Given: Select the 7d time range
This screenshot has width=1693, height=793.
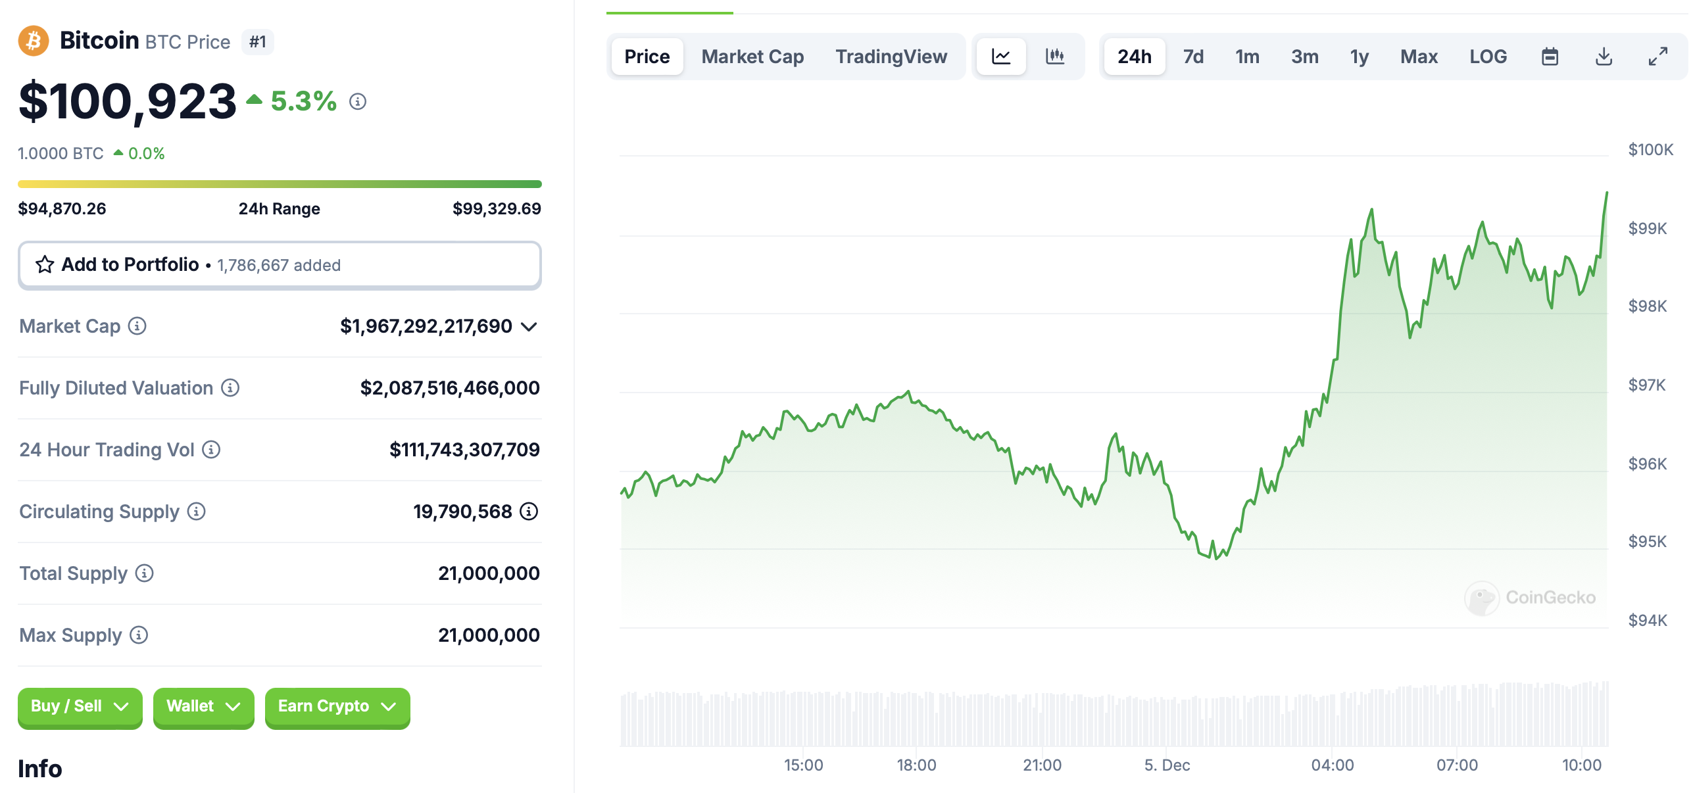Looking at the screenshot, I should click(x=1193, y=57).
